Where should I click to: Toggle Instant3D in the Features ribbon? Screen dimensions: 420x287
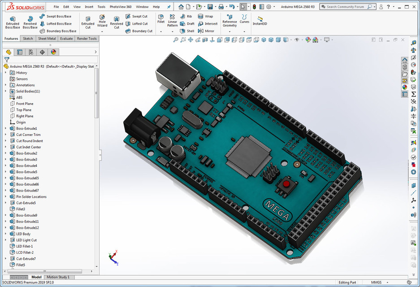click(260, 20)
